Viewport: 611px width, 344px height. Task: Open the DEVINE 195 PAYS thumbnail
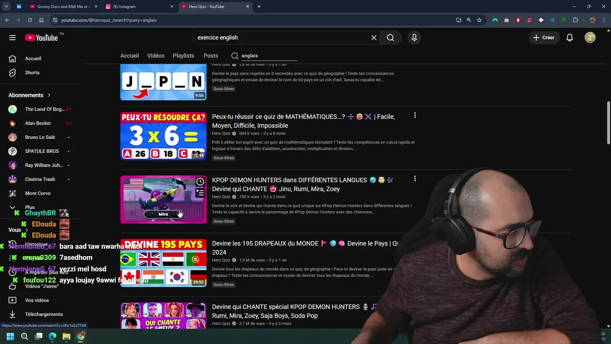click(x=163, y=263)
